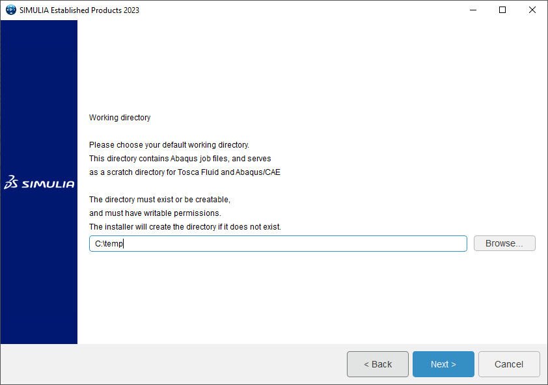Click "The installer will create the directory" line
Screen dimensions: 548x385
(x=185, y=227)
